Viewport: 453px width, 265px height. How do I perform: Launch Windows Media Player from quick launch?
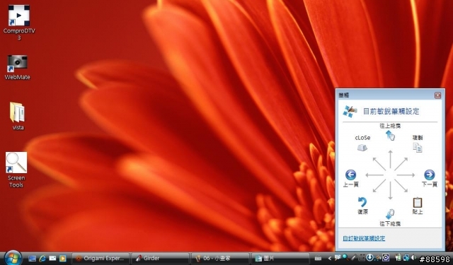pyautogui.click(x=63, y=259)
